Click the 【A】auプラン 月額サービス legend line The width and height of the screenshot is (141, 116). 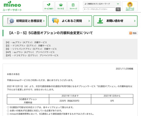click(26, 42)
